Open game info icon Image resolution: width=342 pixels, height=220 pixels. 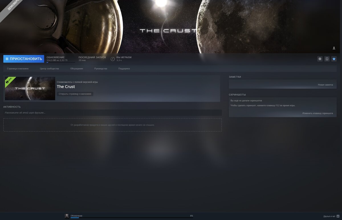(327, 59)
